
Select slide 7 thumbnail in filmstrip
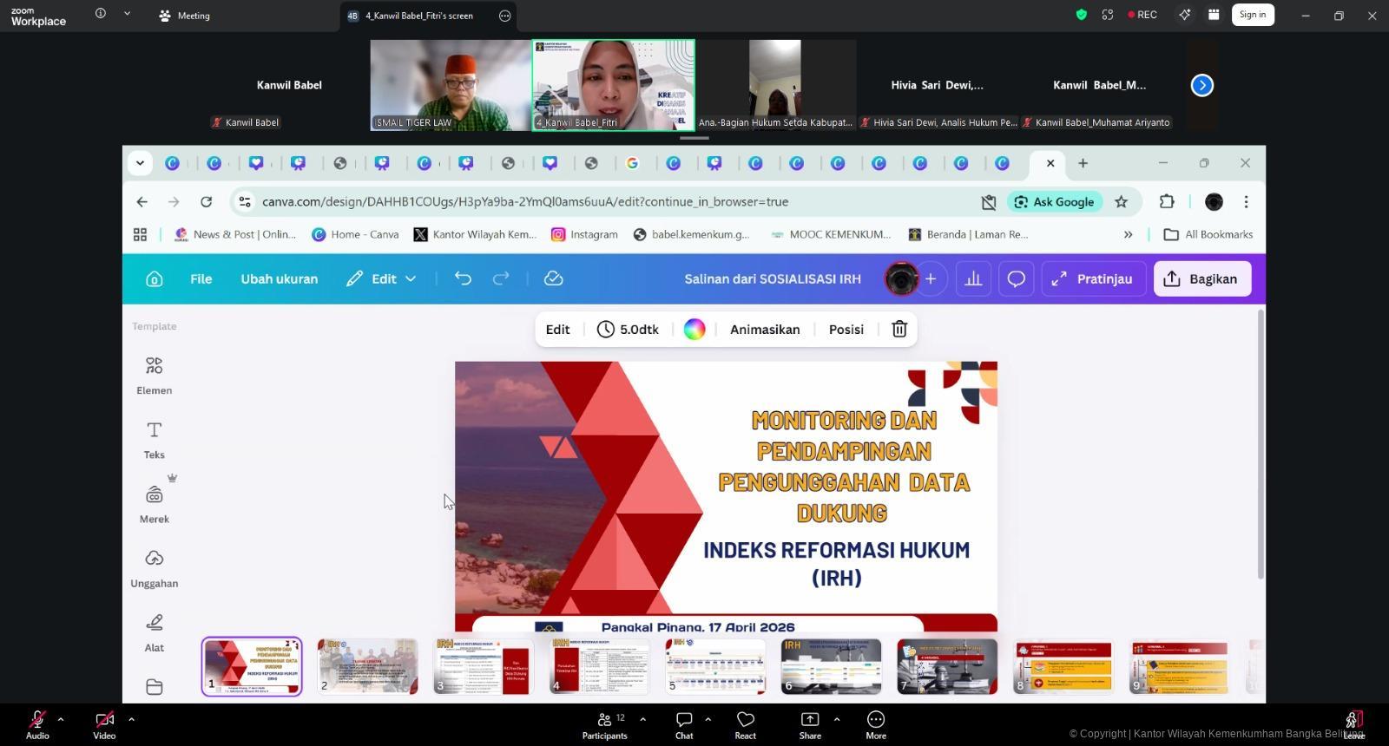[947, 666]
